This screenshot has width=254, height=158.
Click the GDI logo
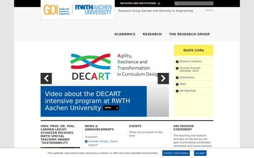57,10
